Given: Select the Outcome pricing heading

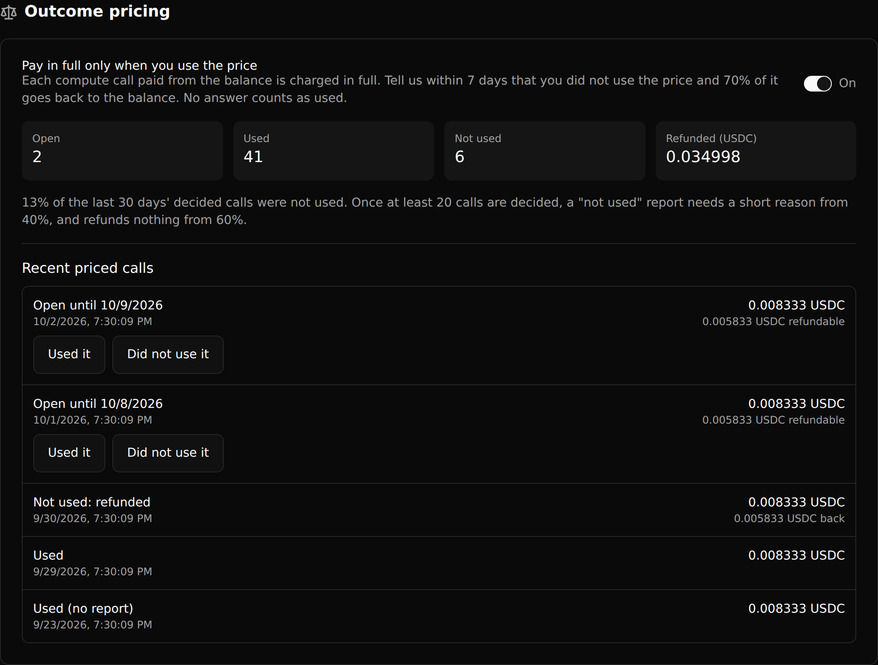Looking at the screenshot, I should pos(97,11).
